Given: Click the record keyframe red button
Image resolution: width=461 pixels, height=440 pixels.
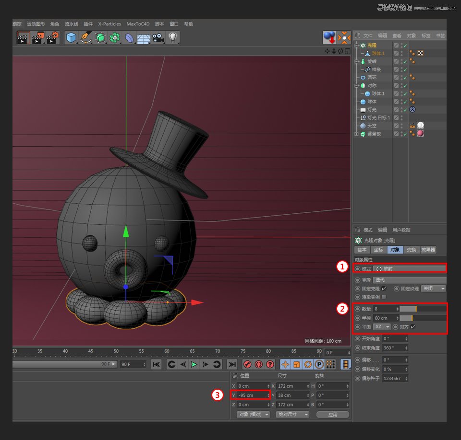Looking at the screenshot, I should coord(247,364).
